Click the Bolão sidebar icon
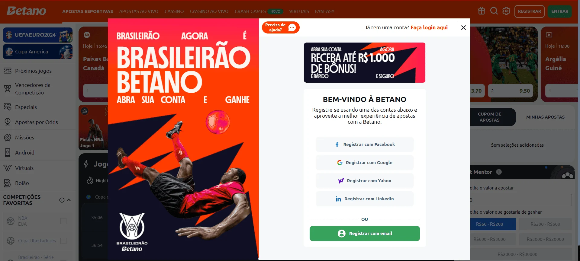The height and width of the screenshot is (261, 580). tap(8, 183)
